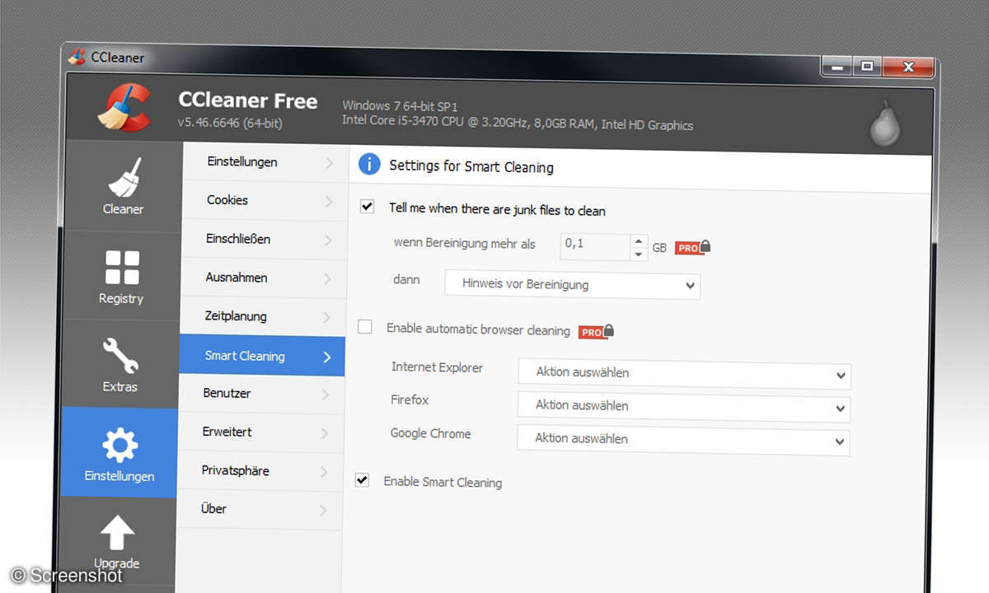Open the 'Hinweis vor Bereinigung' dropdown
Image resolution: width=989 pixels, height=593 pixels.
pyautogui.click(x=573, y=285)
